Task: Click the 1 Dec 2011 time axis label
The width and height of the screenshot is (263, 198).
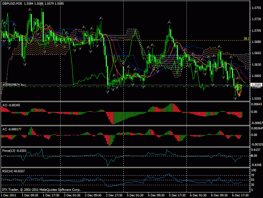Action: click(8, 195)
